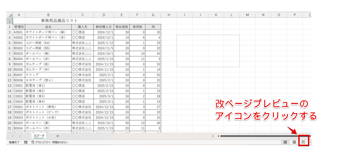Image resolution: width=346 pixels, height=160 pixels.
Task: Select cell 乾電池（単1）
Action: coord(48,86)
